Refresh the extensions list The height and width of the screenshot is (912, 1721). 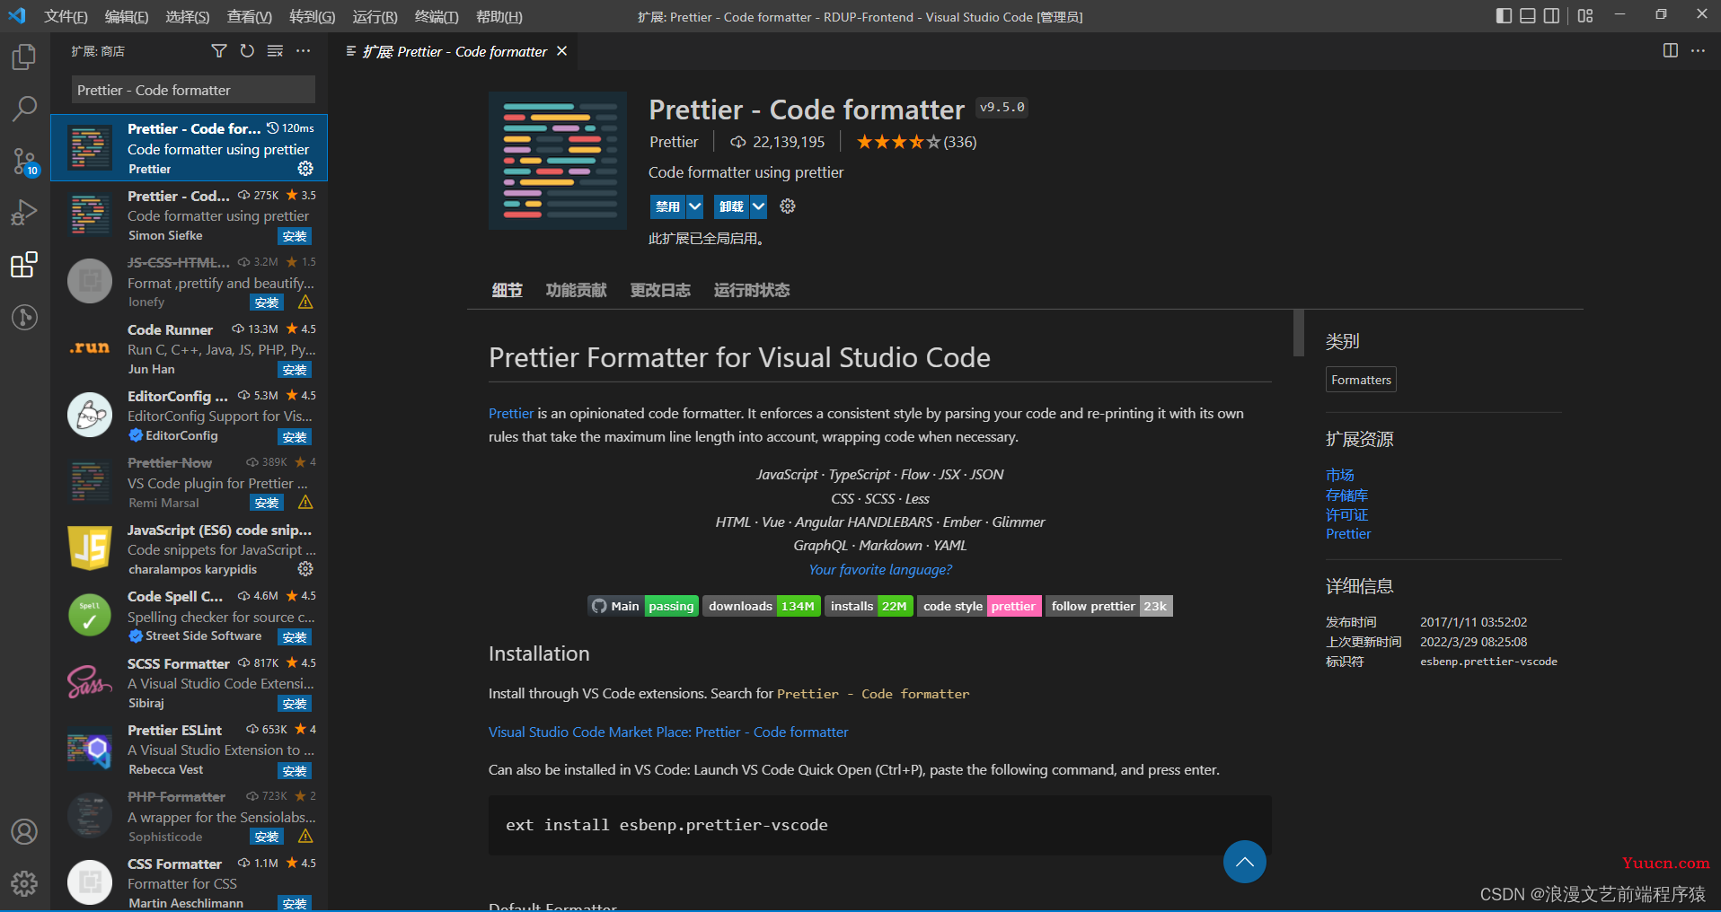pos(247,51)
